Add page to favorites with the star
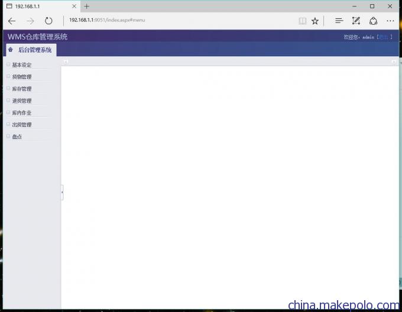 pyautogui.click(x=315, y=21)
